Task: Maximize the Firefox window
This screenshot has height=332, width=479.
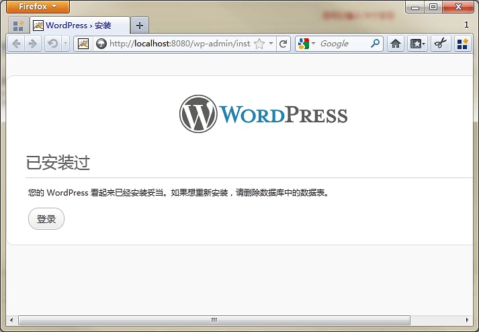Action: tap(433, 7)
